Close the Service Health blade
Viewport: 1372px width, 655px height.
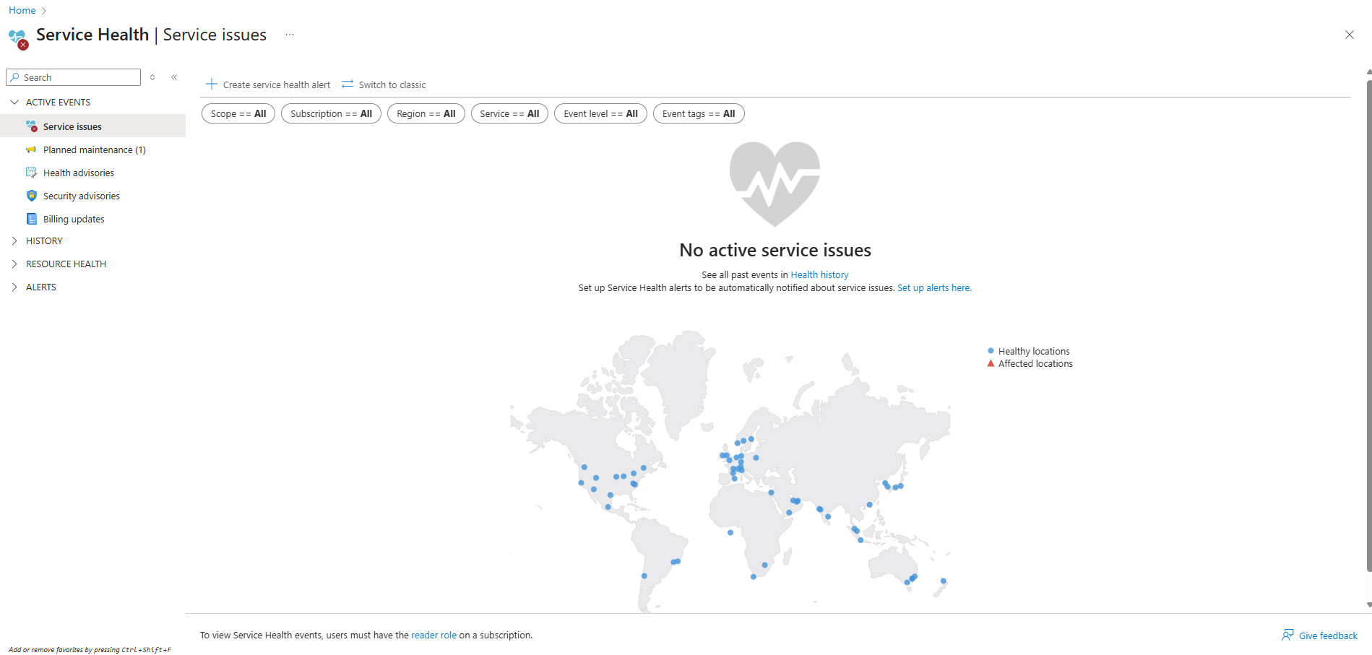1349,35
